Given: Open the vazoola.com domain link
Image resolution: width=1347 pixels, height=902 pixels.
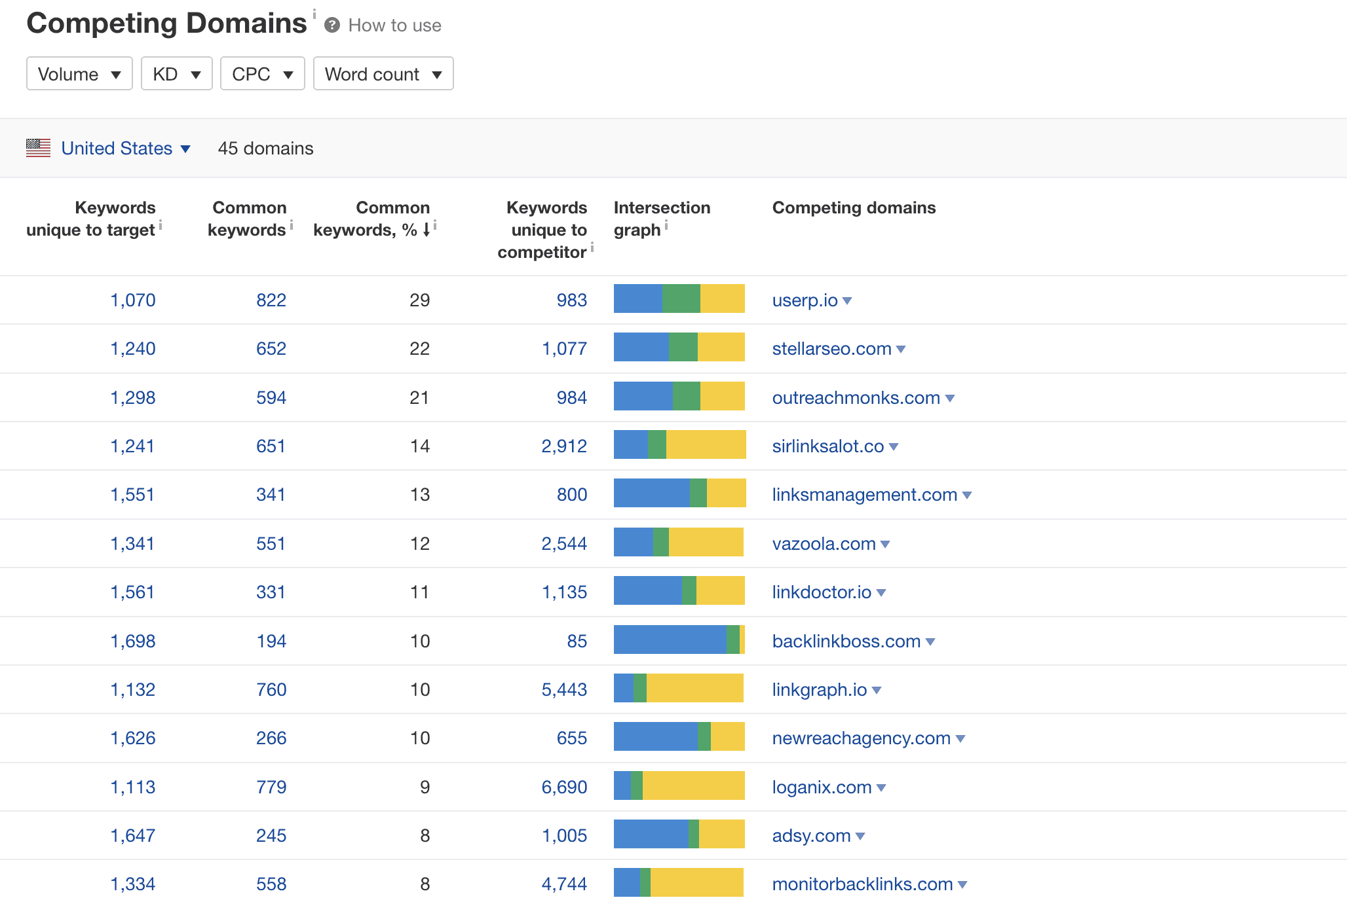Looking at the screenshot, I should [824, 544].
